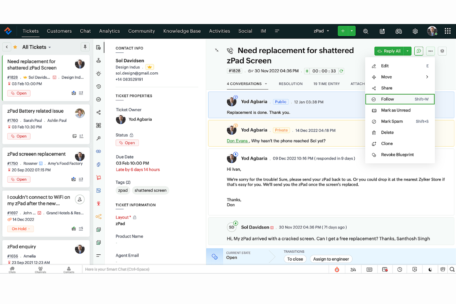Open the Settings gear in the top bar
456x304 pixels.
click(x=415, y=31)
